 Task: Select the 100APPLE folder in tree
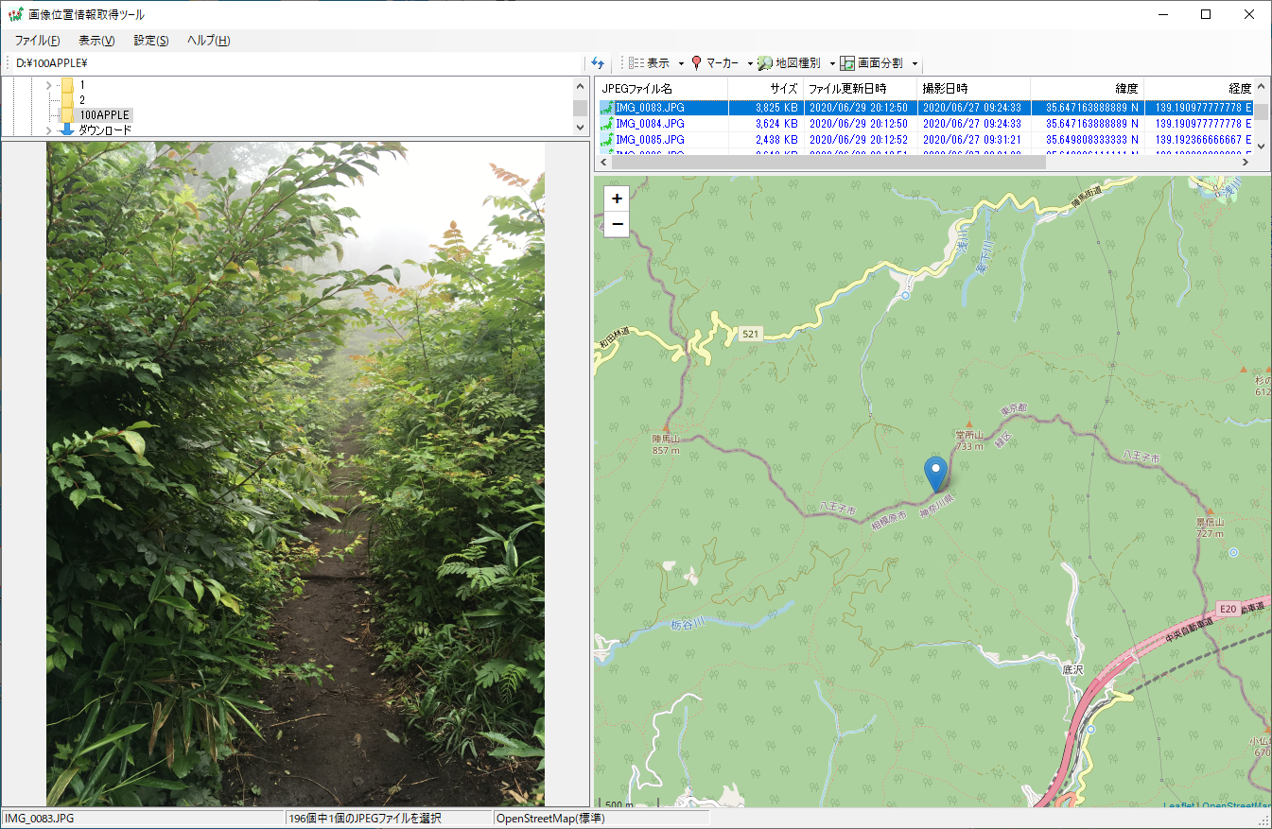104,114
